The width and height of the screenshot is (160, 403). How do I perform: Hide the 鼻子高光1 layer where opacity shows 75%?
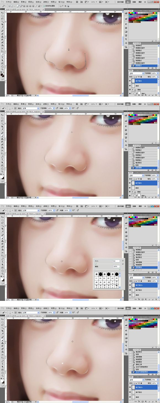pyautogui.click(x=130, y=387)
